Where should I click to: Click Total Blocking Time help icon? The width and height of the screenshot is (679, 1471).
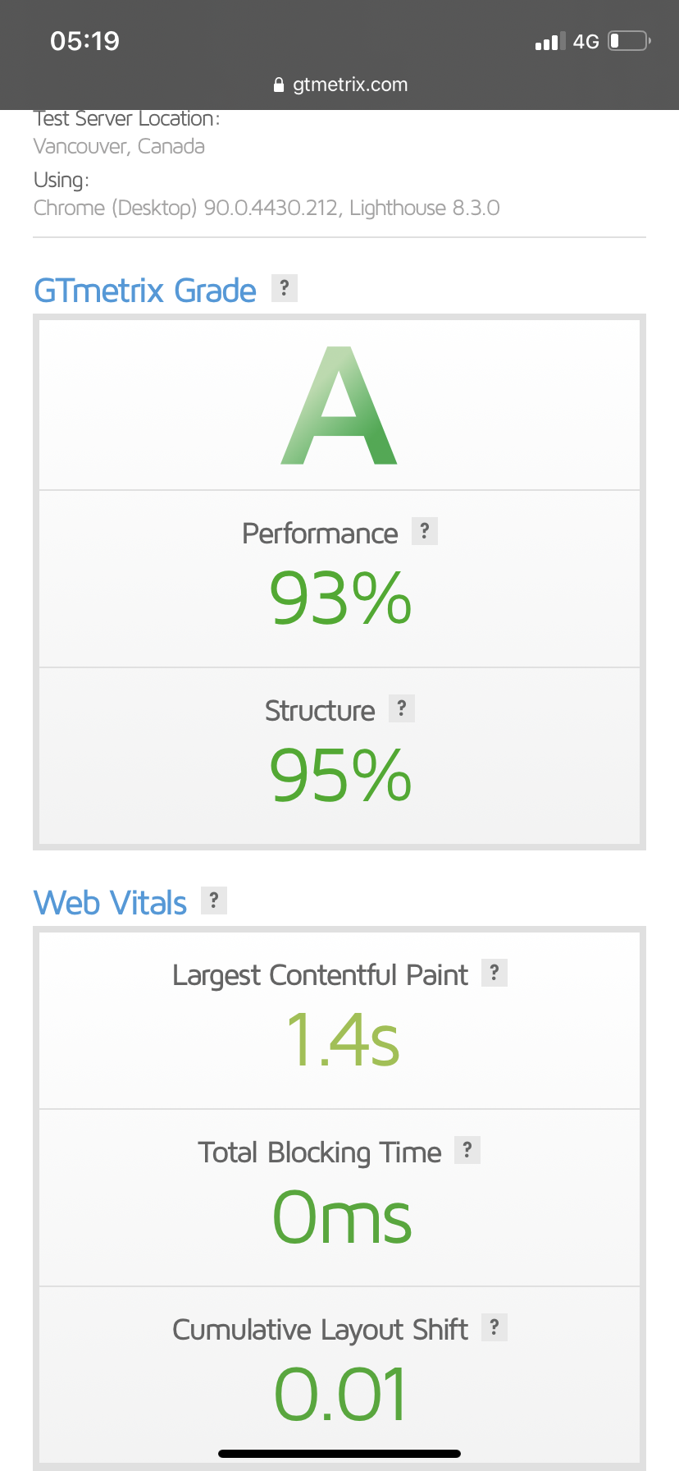[x=467, y=1150]
